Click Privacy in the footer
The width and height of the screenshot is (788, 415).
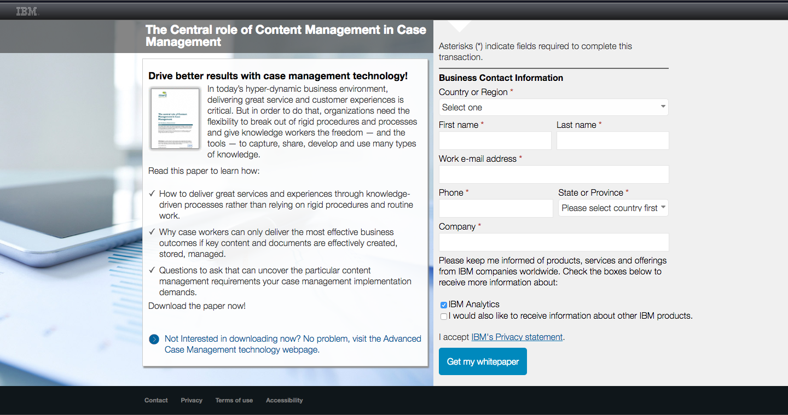191,400
